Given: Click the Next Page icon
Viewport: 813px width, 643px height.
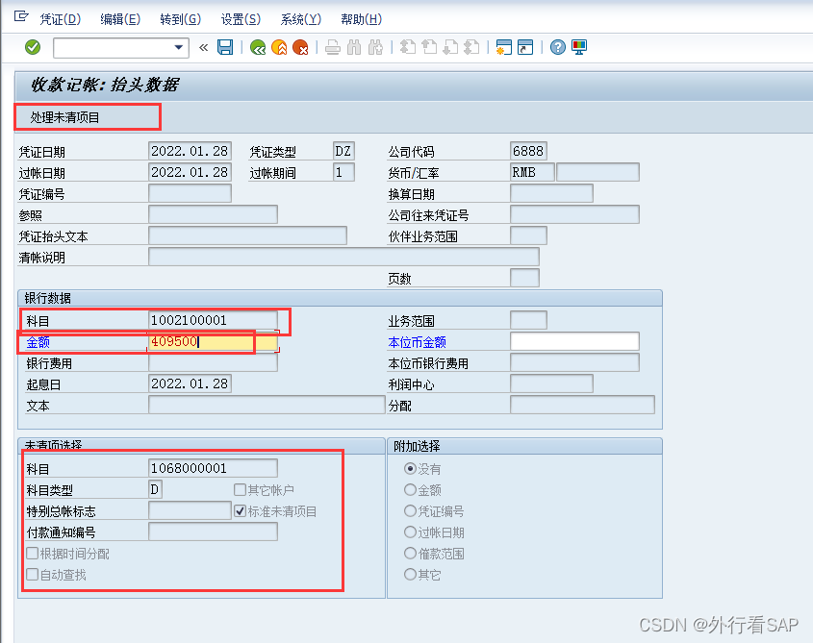Looking at the screenshot, I should (450, 47).
